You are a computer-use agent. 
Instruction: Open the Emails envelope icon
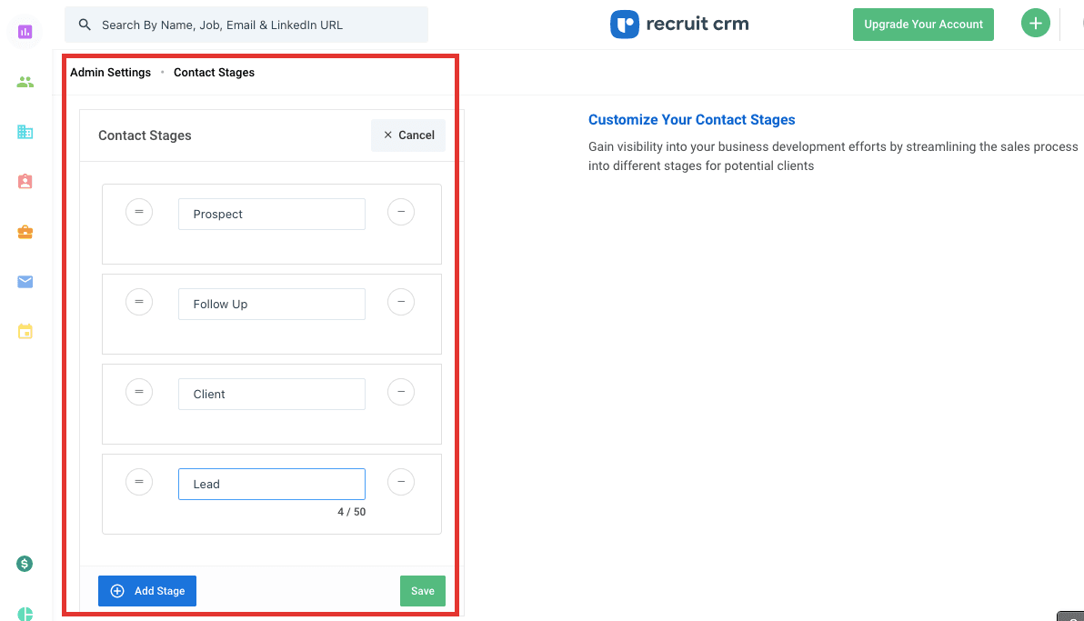coord(25,282)
